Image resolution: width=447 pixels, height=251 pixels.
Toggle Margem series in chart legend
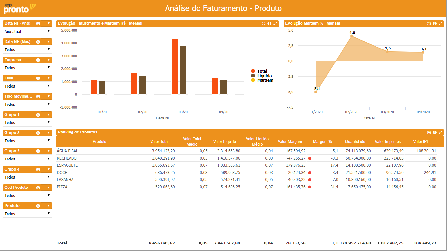point(265,80)
